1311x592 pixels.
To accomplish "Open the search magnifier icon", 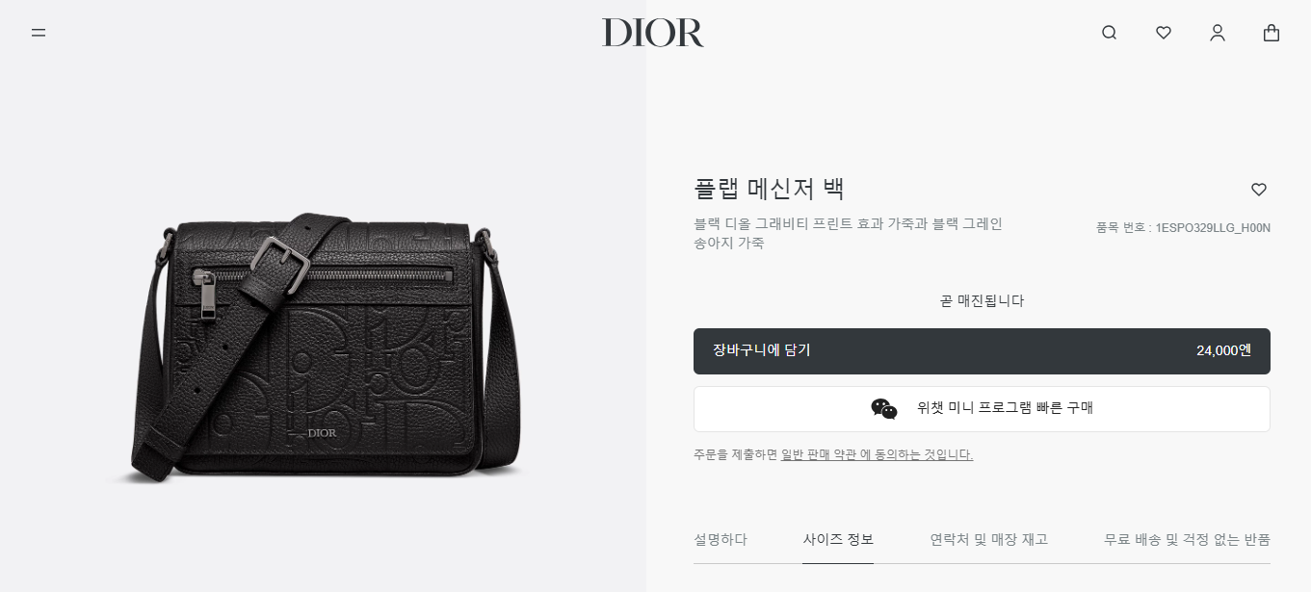I will (x=1109, y=33).
